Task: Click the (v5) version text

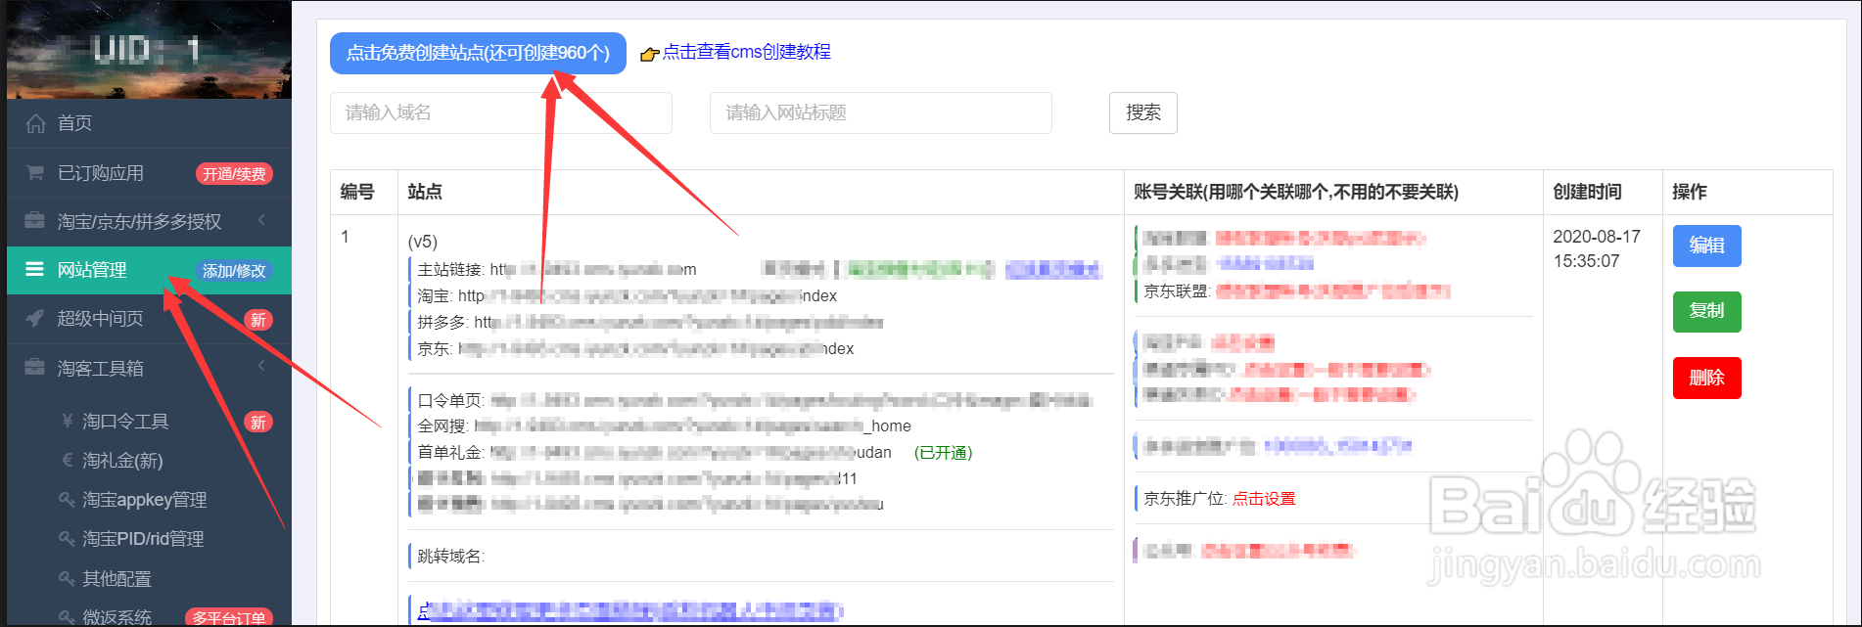Action: pyautogui.click(x=423, y=242)
